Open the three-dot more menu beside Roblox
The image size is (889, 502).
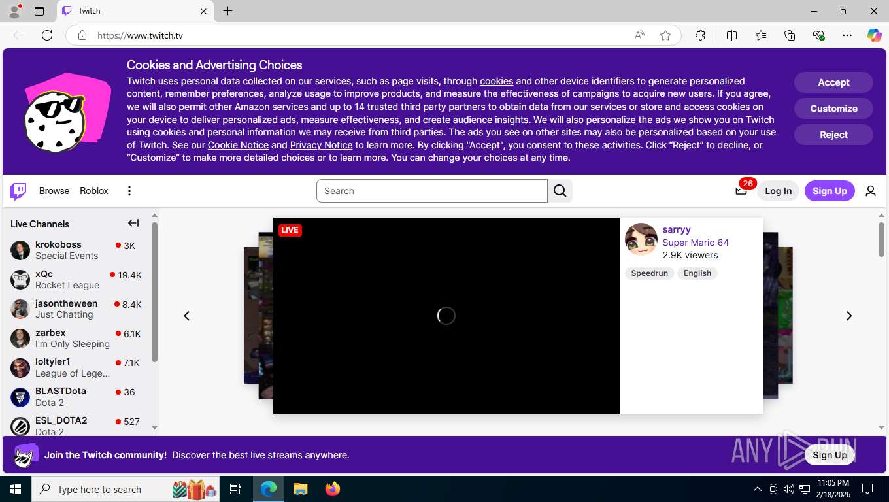(129, 191)
